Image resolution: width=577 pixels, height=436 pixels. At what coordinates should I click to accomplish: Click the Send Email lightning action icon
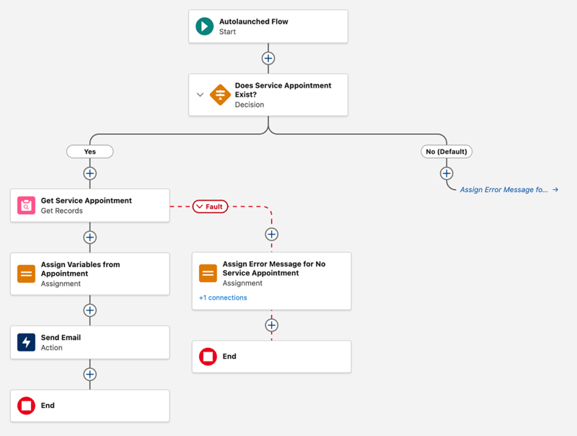point(26,342)
